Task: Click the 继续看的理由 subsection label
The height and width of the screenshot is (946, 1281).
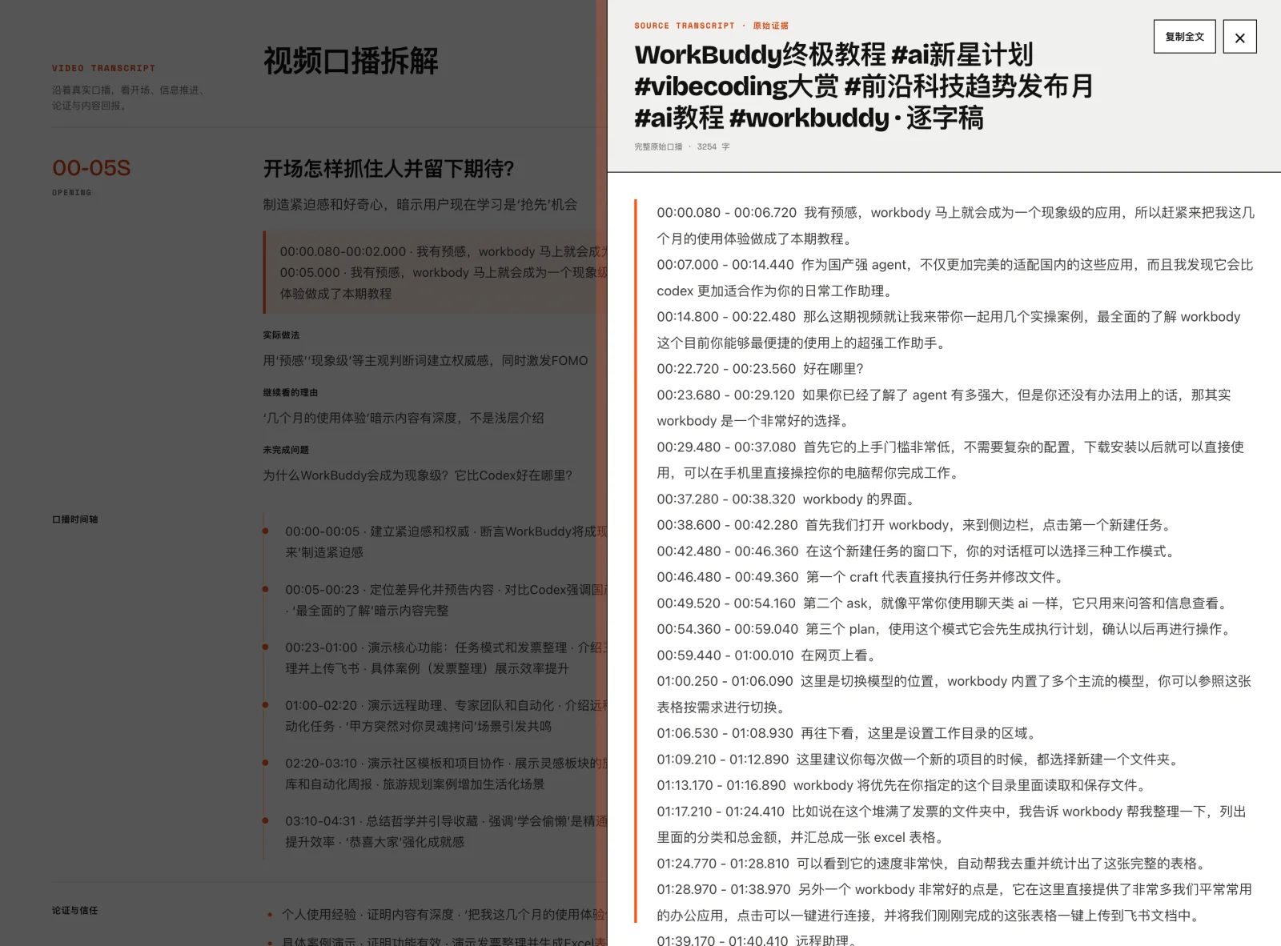Action: click(291, 393)
